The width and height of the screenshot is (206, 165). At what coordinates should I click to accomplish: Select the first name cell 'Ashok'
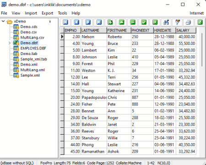pos(119,152)
